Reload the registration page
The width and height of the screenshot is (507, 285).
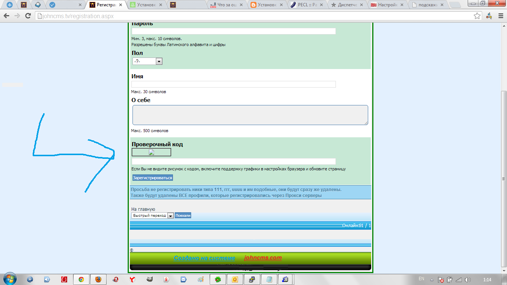pos(28,16)
